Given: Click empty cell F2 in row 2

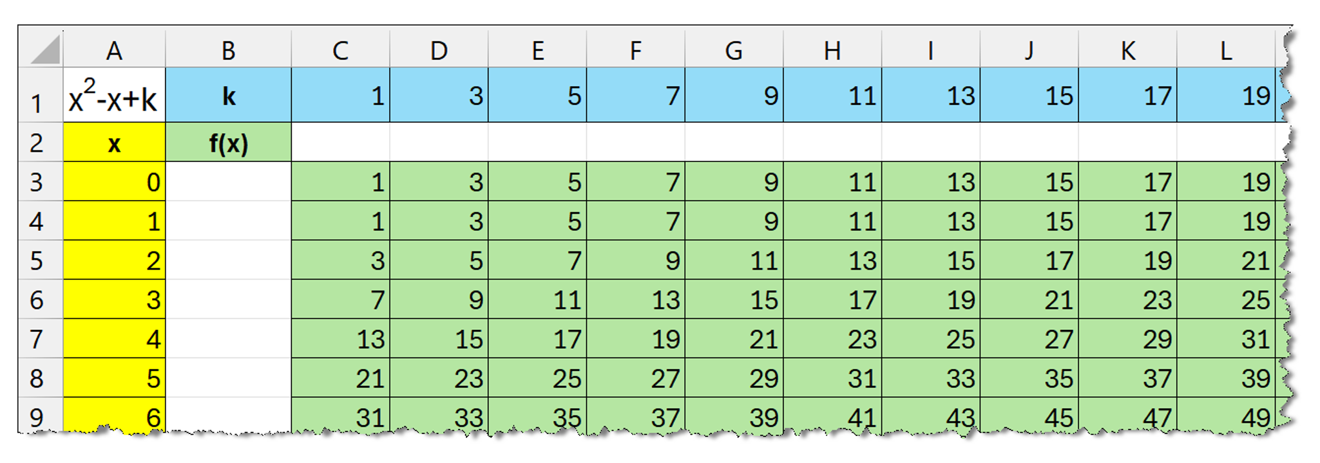Looking at the screenshot, I should (636, 143).
